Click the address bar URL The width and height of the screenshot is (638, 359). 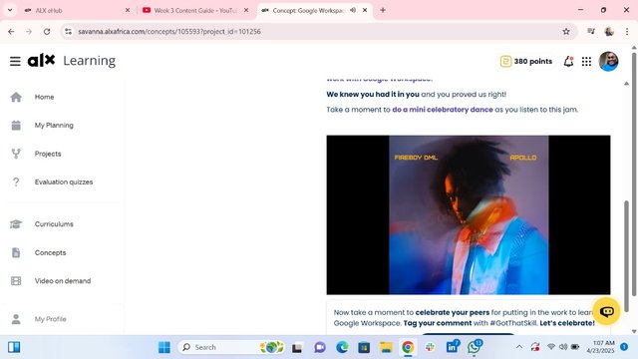point(169,31)
